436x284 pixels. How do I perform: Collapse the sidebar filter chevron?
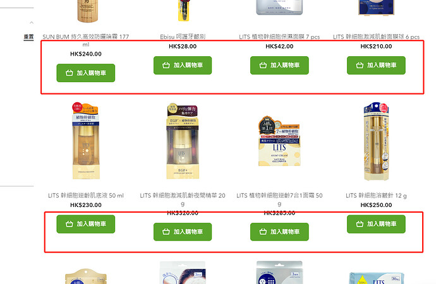[32, 23]
